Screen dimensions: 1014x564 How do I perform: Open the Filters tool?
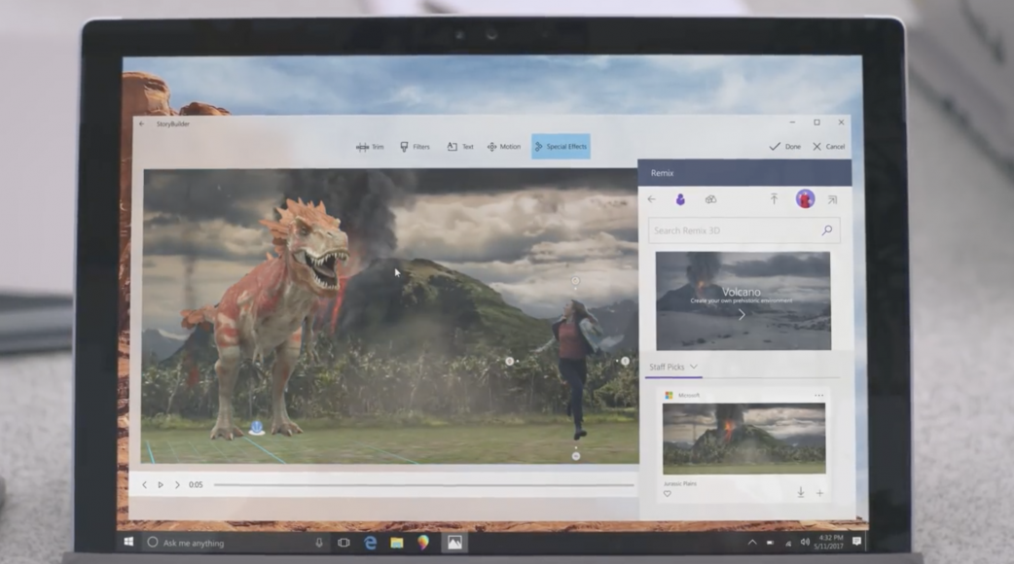(x=415, y=147)
